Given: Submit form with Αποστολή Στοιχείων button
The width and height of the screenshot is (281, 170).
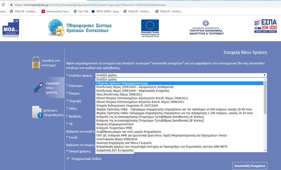Looking at the screenshot, I should (x=250, y=166).
